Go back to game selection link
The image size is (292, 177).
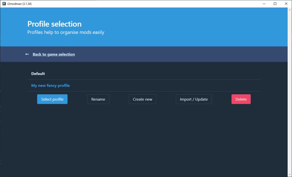click(x=54, y=54)
